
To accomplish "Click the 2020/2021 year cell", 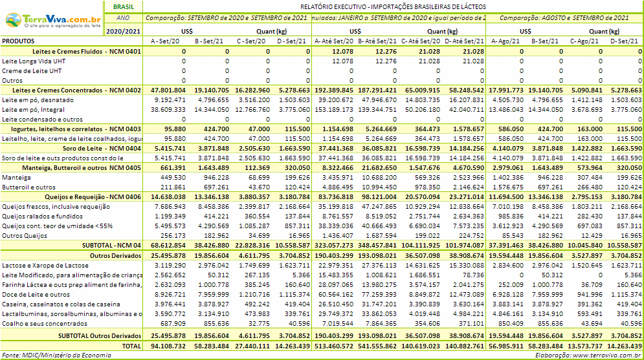I will pyautogui.click(x=123, y=31).
